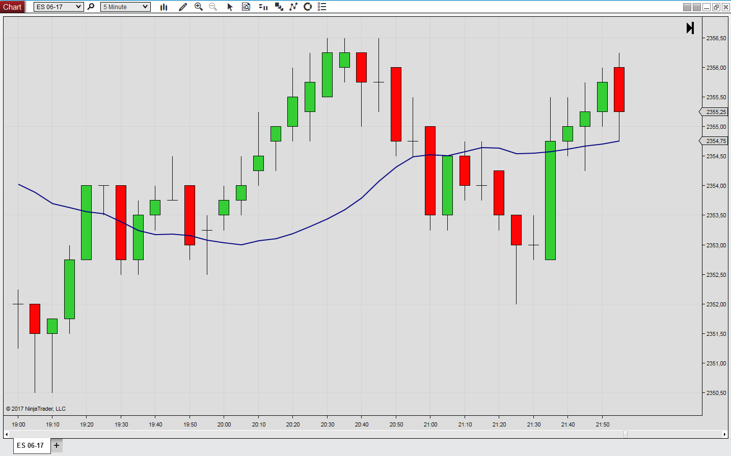Open the strategies circular arrow icon
Viewport: 731px width, 456px height.
308,7
